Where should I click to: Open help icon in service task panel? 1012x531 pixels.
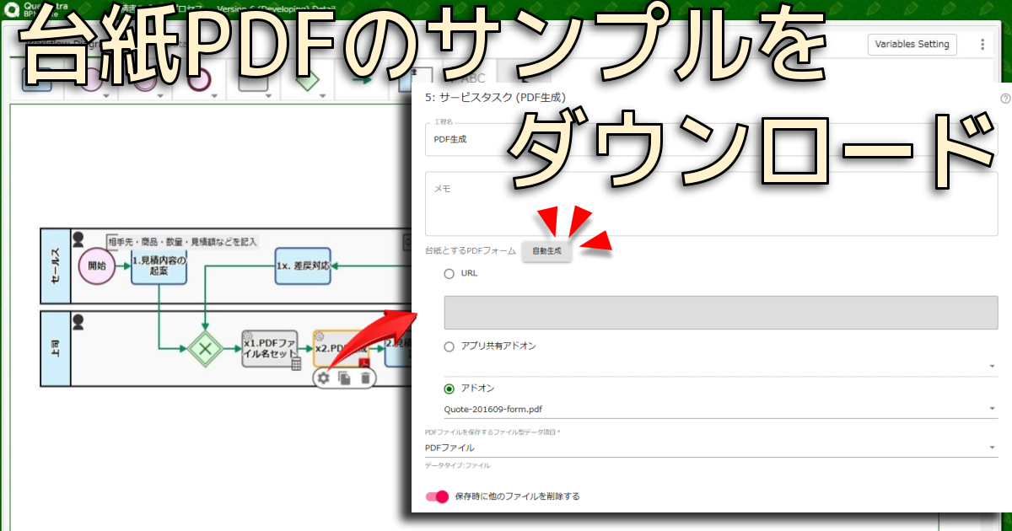tap(1005, 98)
